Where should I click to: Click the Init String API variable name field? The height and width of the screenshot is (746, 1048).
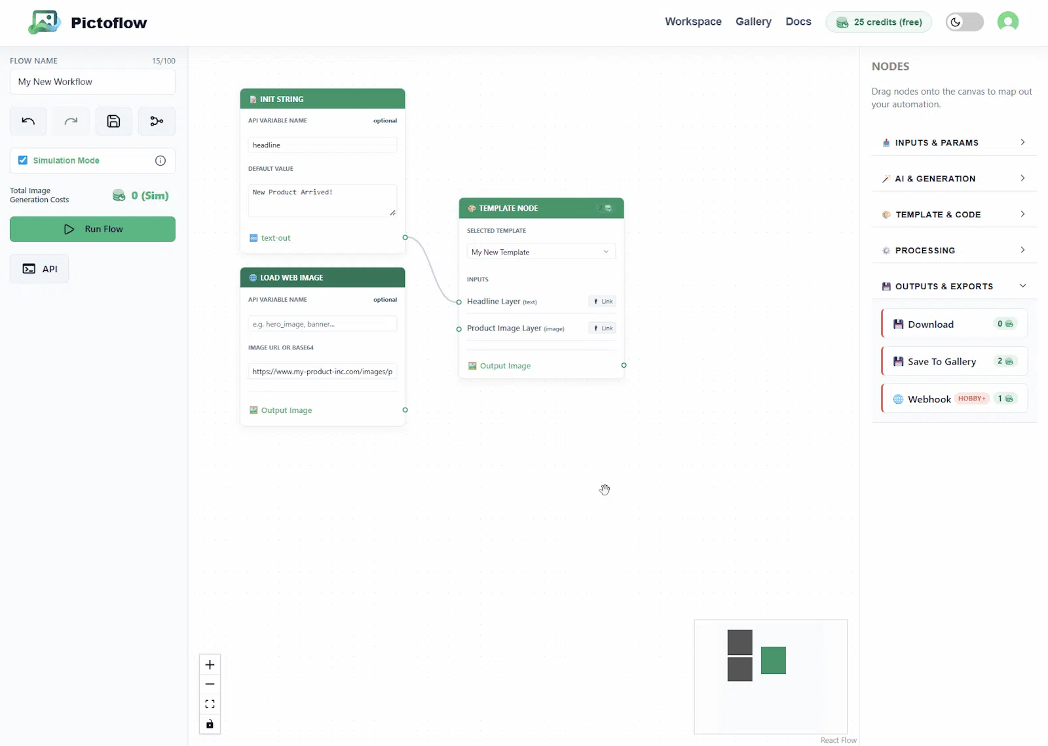322,145
